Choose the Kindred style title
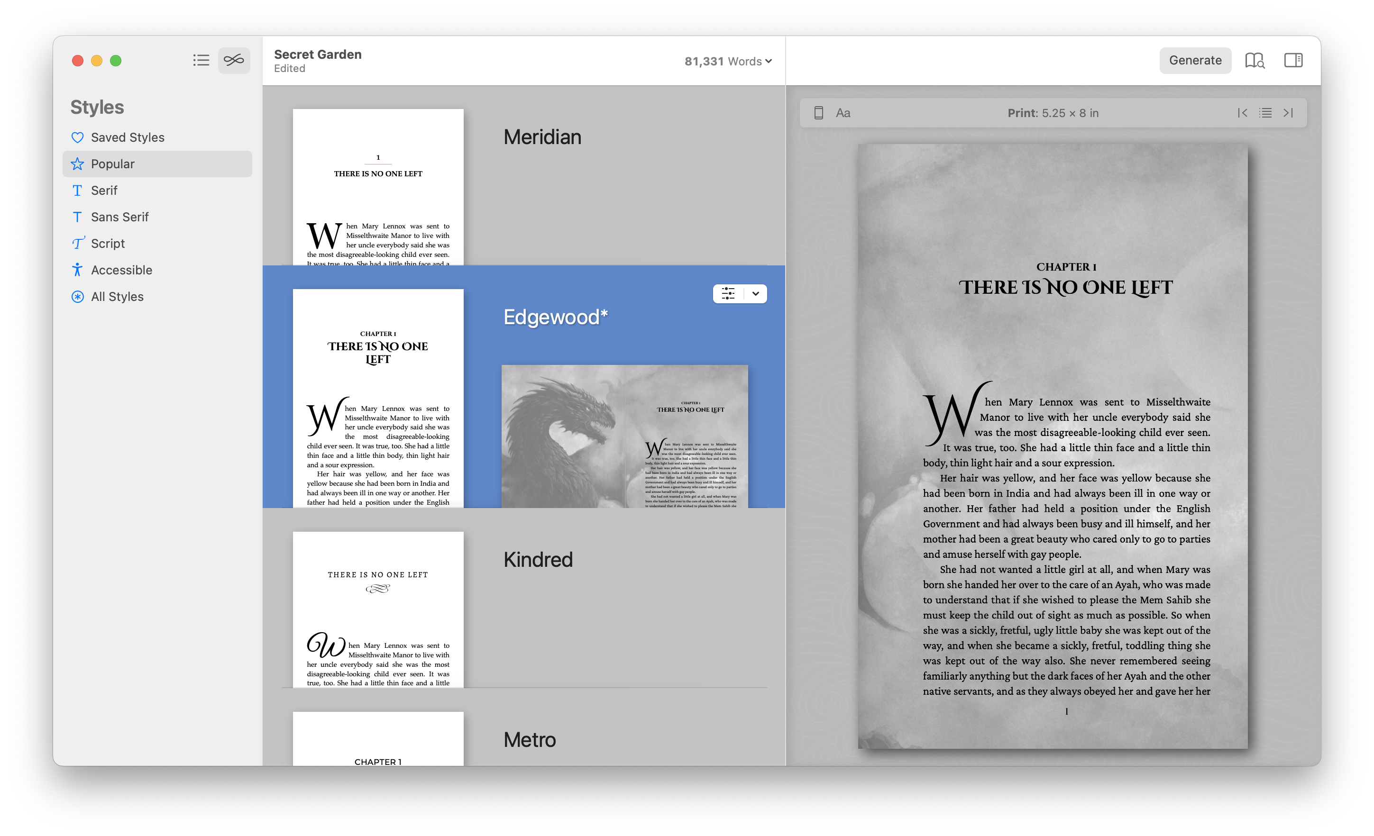The image size is (1374, 836). click(x=538, y=560)
